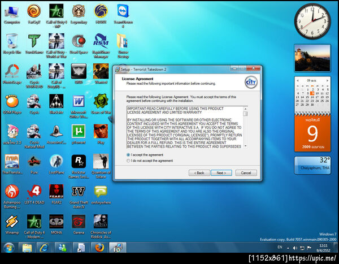
Task: Go back with the Back button
Action: pyautogui.click(x=199, y=173)
